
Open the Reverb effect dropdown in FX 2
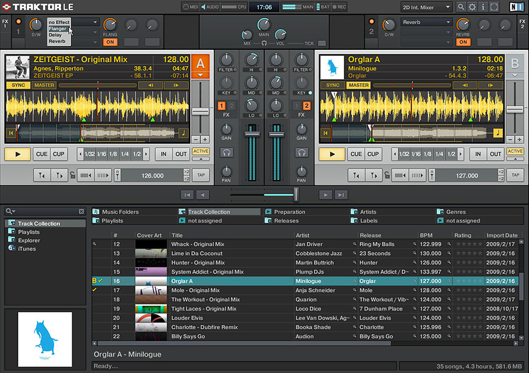click(426, 22)
